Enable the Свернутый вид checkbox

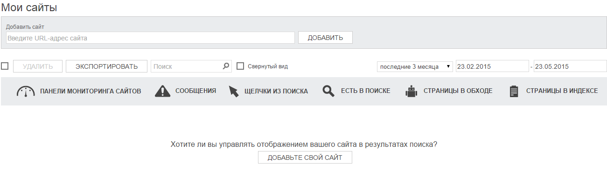(240, 66)
